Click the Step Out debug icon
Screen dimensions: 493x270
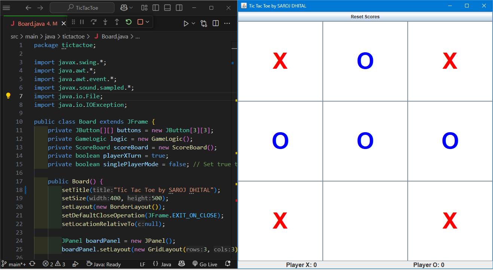tap(117, 23)
